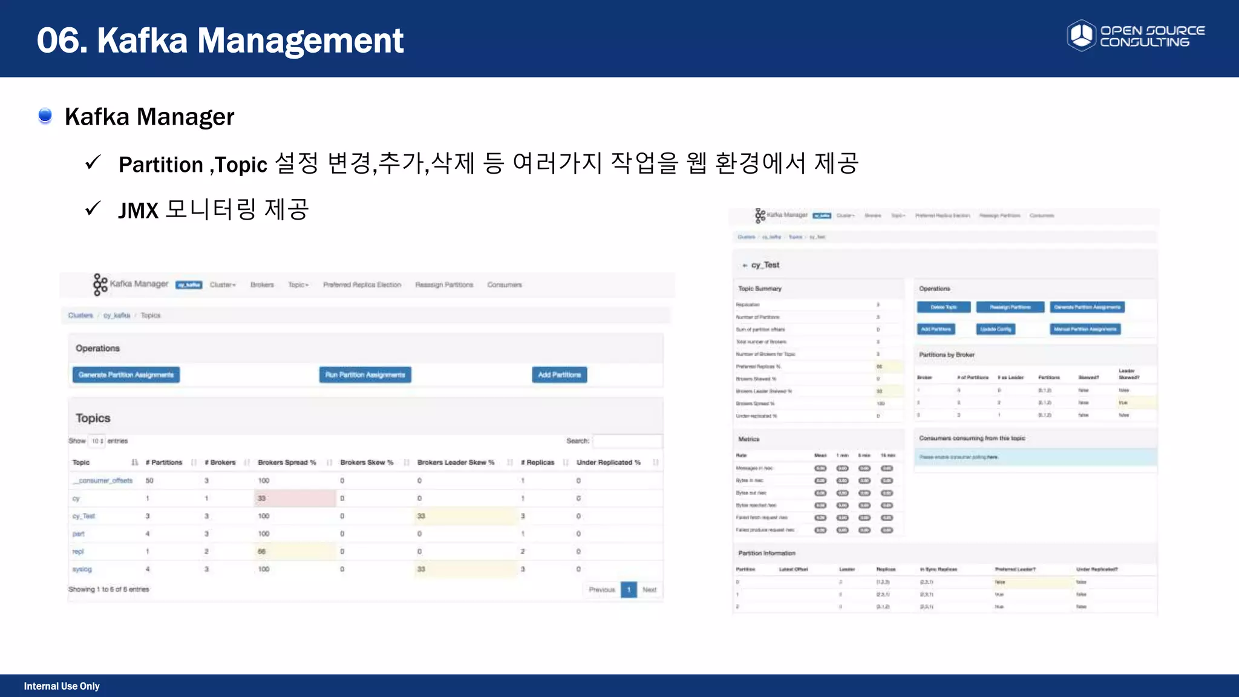
Task: Open the Show entries count selector
Action: tap(97, 441)
